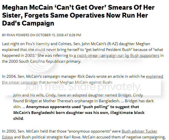Open the 'a racist smear campaign' link
The image size is (169, 140).
coord(116,55)
